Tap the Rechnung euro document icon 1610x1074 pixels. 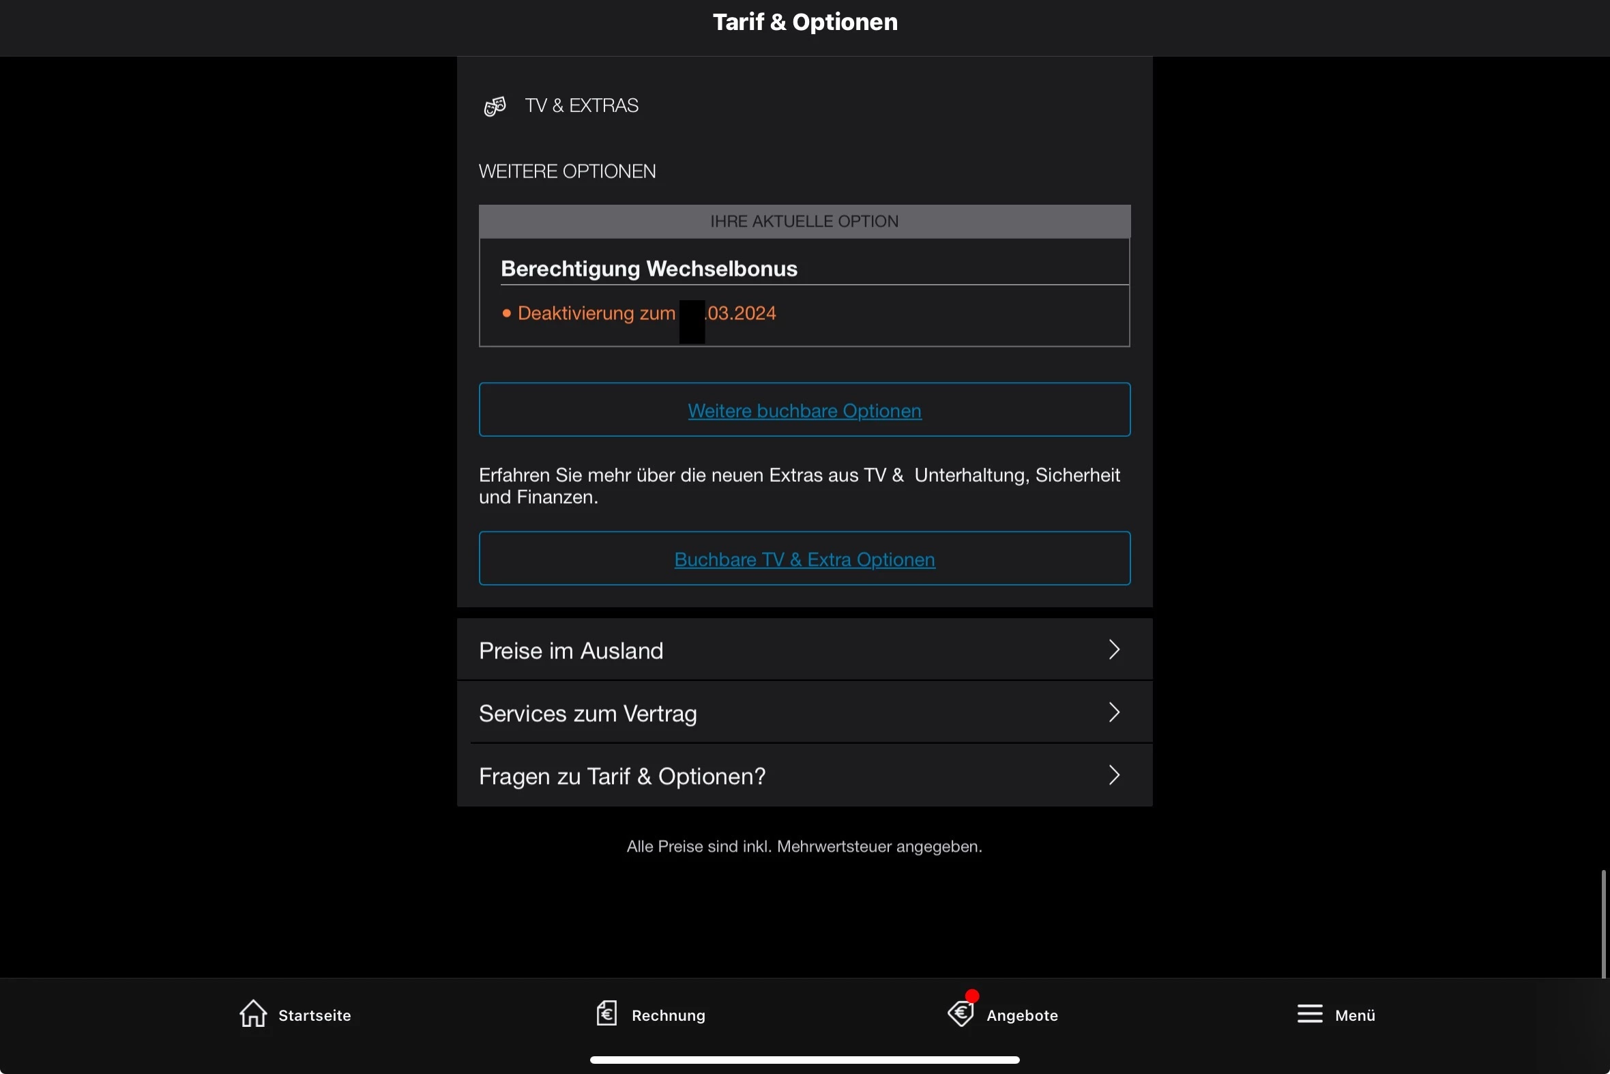(x=606, y=1014)
